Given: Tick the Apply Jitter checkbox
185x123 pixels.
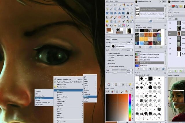Looking at the screenshot, I should [x=107, y=64].
